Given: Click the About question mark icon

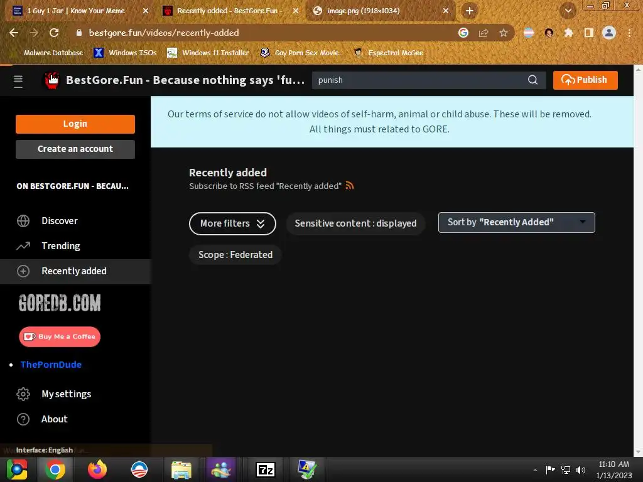Looking at the screenshot, I should 23,419.
